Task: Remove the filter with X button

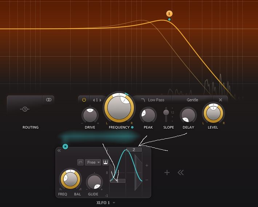Action: [221, 100]
